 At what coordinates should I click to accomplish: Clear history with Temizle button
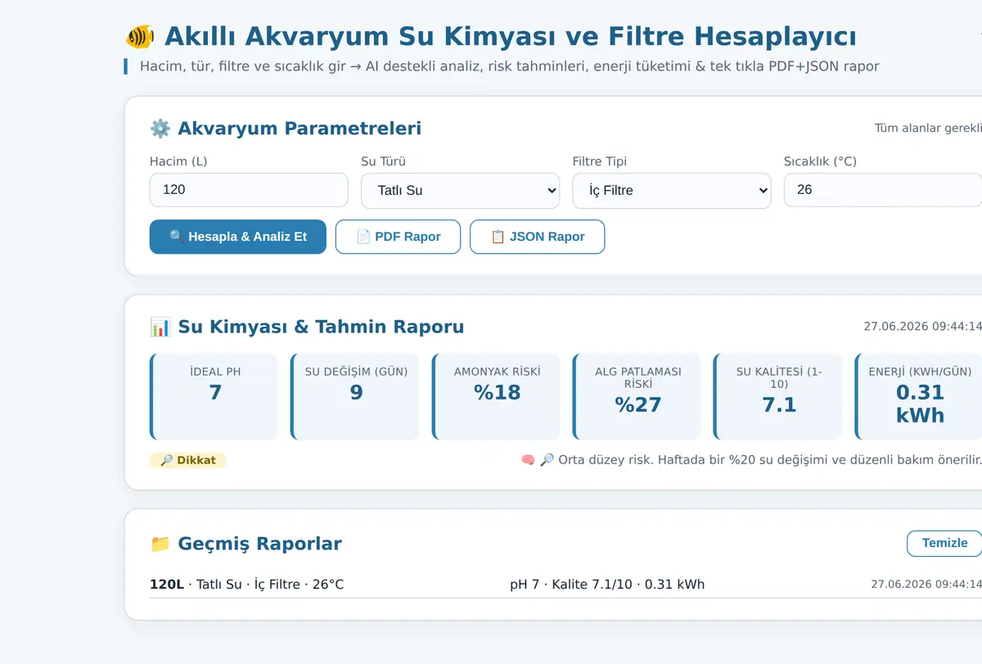(x=944, y=543)
